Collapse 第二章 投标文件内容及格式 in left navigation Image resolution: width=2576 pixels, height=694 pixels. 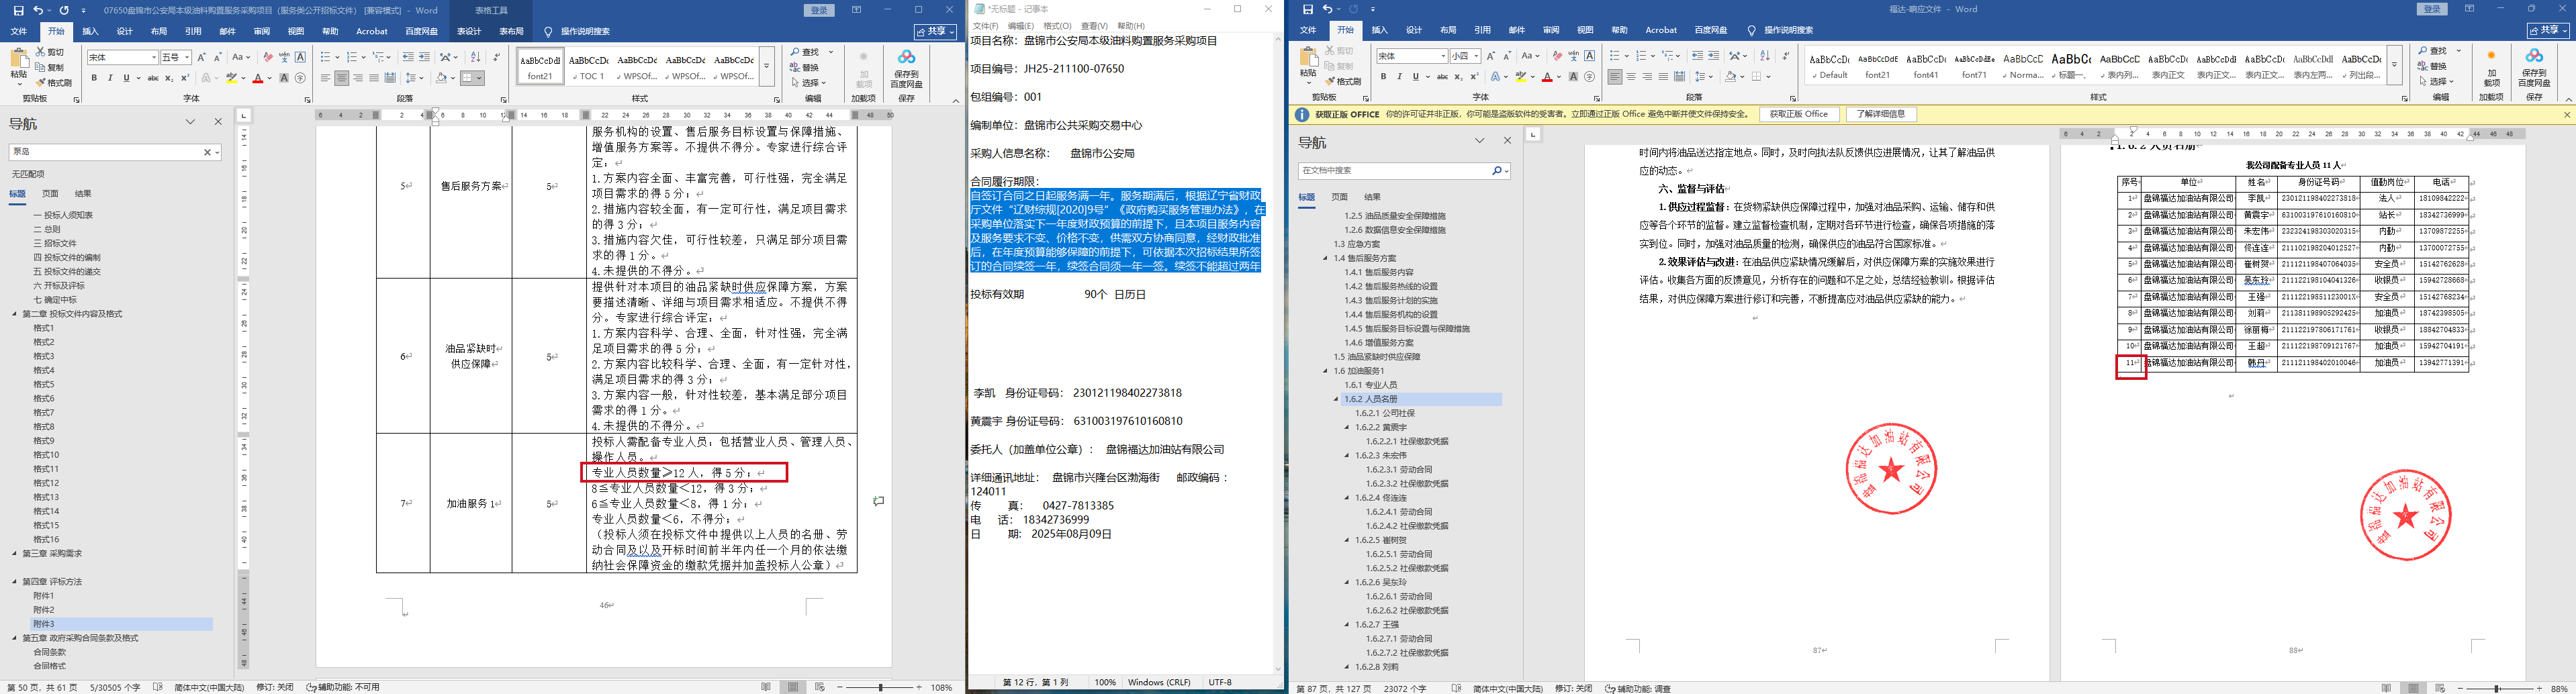[x=15, y=314]
